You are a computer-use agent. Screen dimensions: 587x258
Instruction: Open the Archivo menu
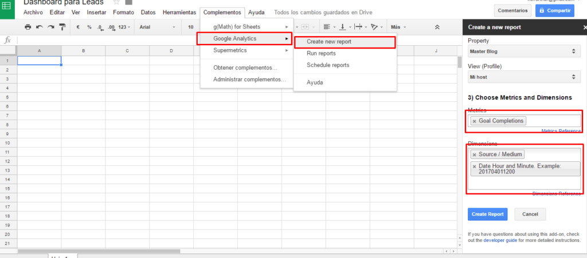pos(33,13)
